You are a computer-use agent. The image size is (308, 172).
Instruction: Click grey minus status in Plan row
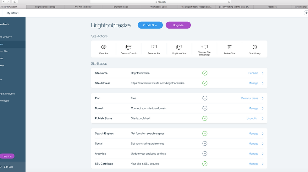205,98
